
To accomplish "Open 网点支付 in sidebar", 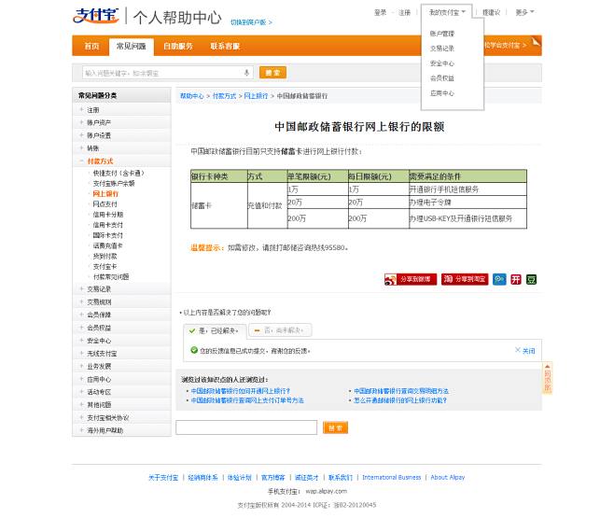I will click(105, 204).
